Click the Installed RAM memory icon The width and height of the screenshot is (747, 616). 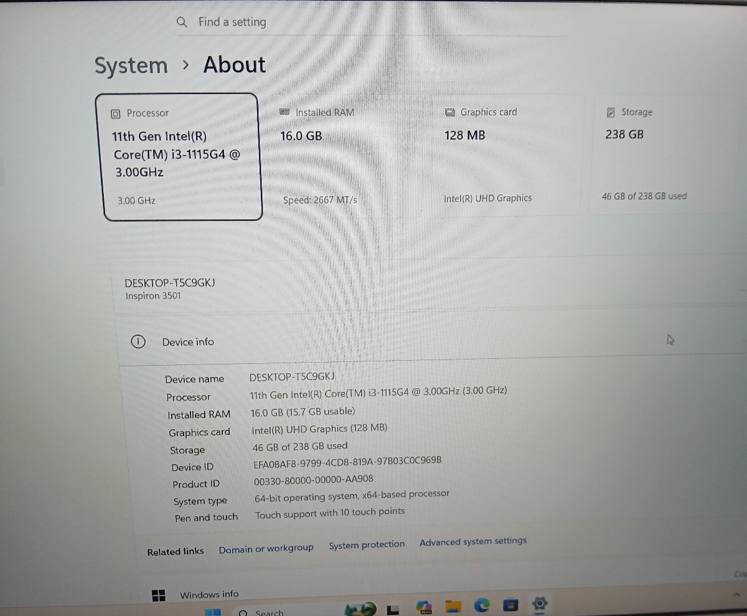click(x=285, y=112)
